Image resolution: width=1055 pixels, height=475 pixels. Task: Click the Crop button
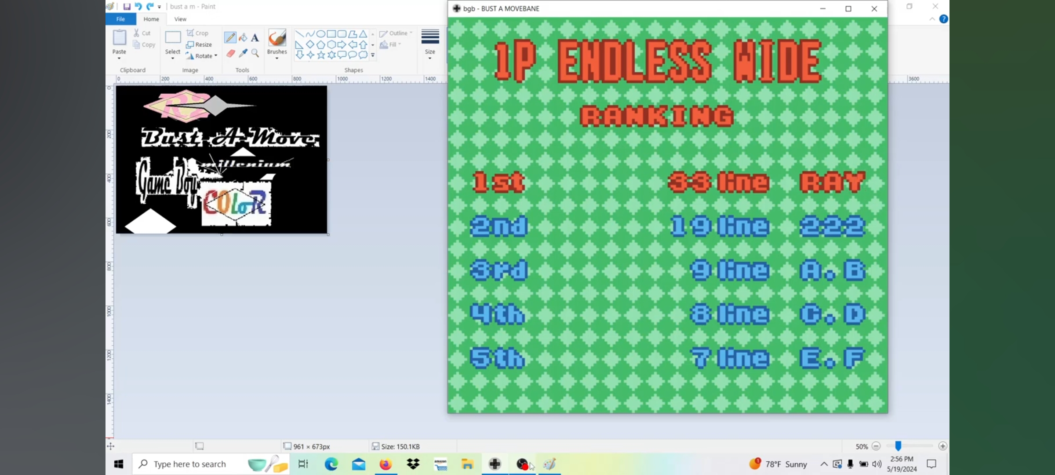click(x=197, y=33)
